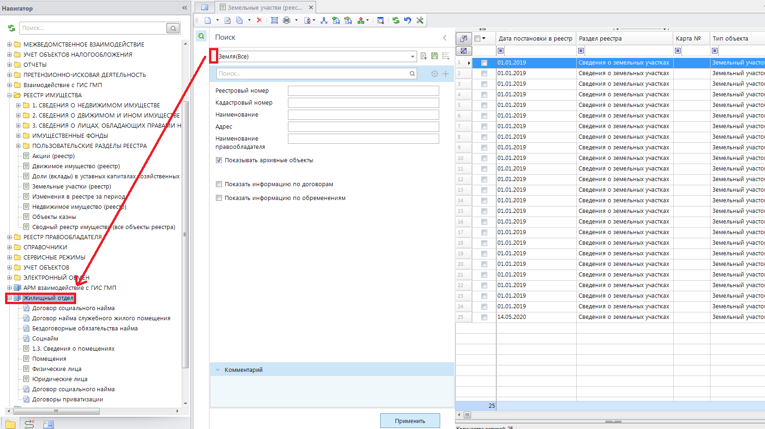Enable Показать информацию по обременениям checkbox
765x429 pixels.
pyautogui.click(x=219, y=198)
